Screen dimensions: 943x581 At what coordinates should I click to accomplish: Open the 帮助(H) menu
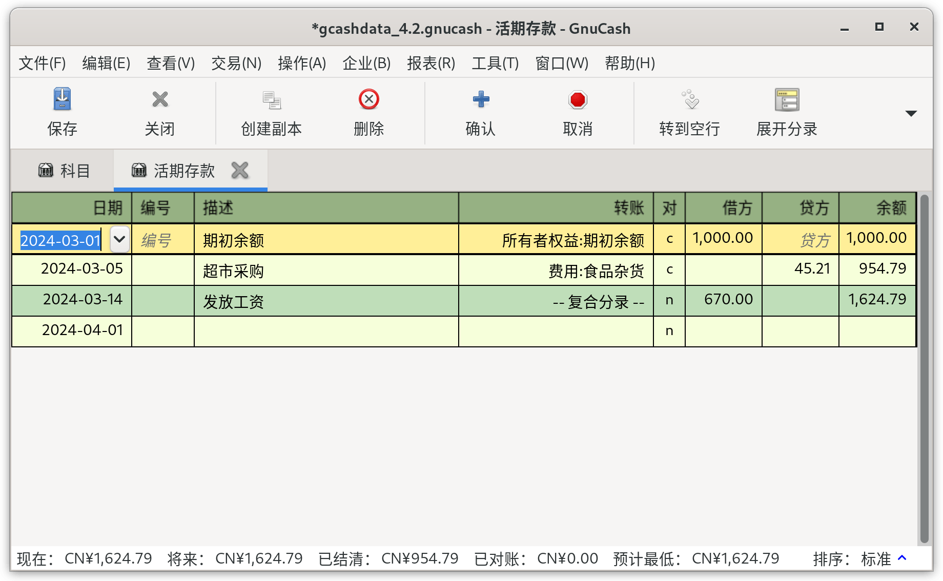630,63
